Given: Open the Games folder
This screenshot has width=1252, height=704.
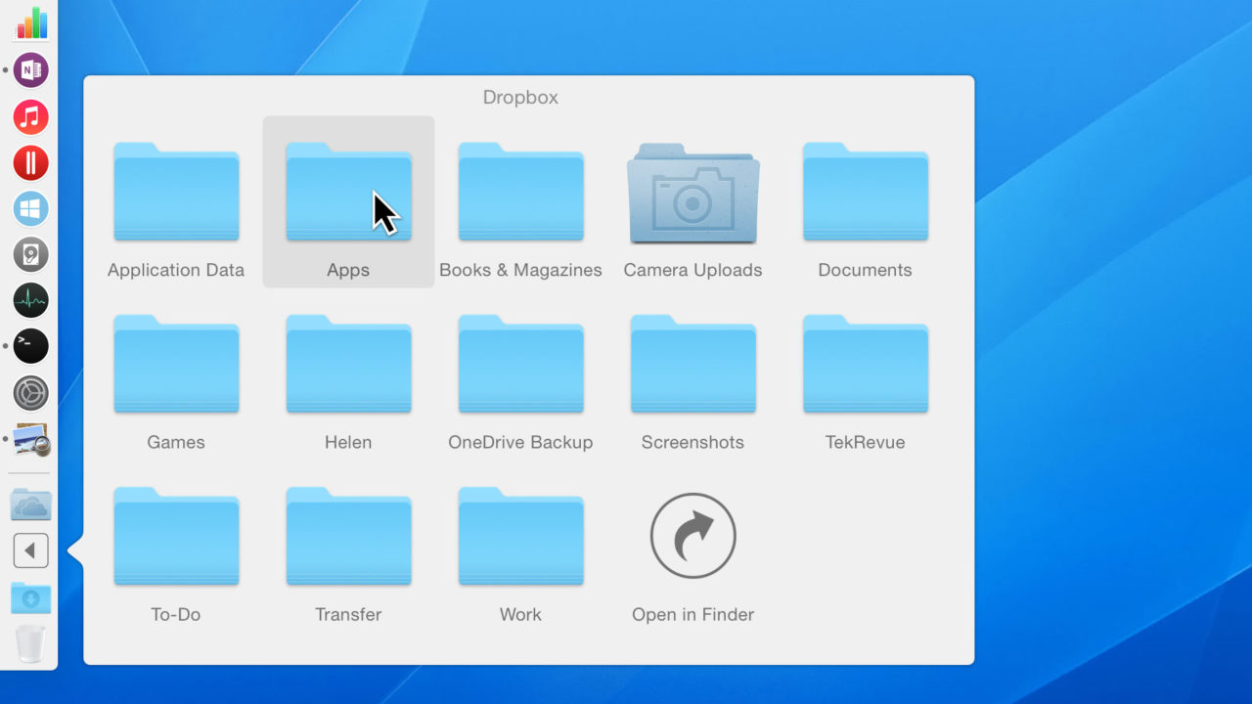Looking at the screenshot, I should pos(176,364).
